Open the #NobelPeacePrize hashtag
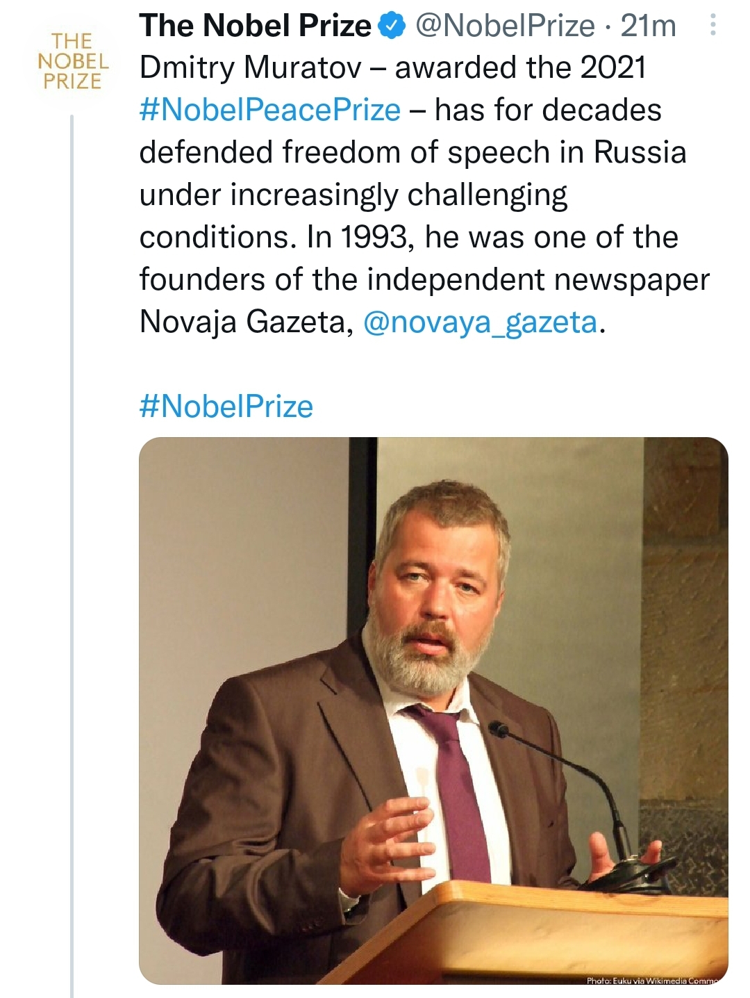 pyautogui.click(x=270, y=110)
